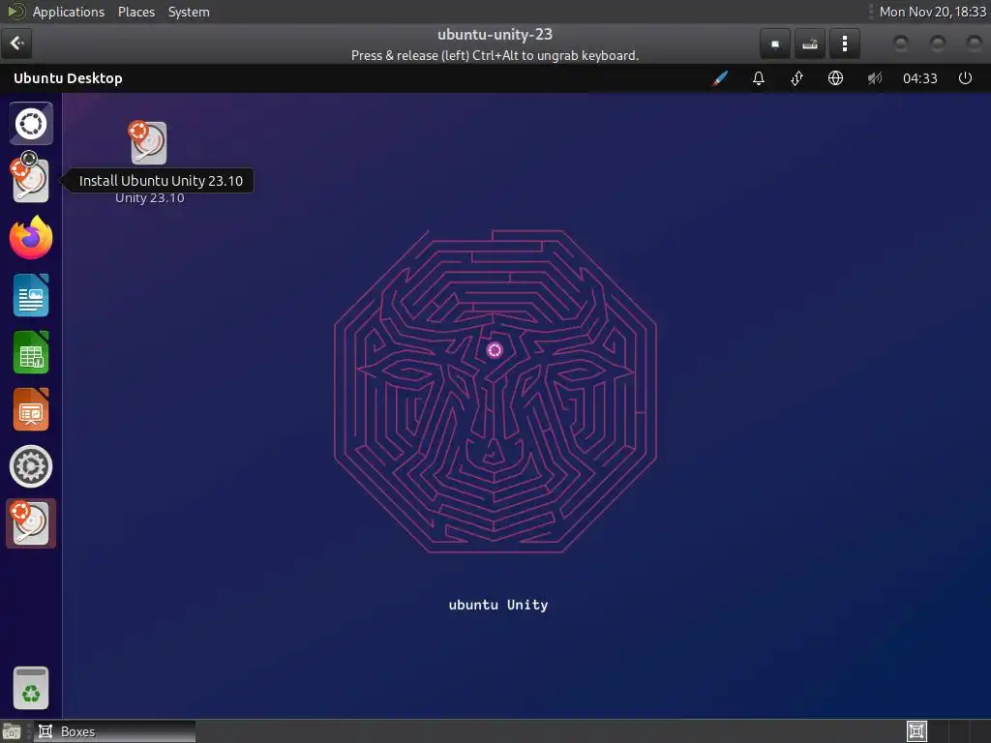Click the ubuntu-unity-23 window title
This screenshot has height=743, width=991.
point(495,34)
